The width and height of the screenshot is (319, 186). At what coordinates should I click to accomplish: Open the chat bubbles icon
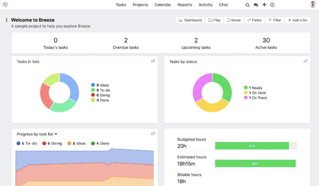tap(256, 5)
